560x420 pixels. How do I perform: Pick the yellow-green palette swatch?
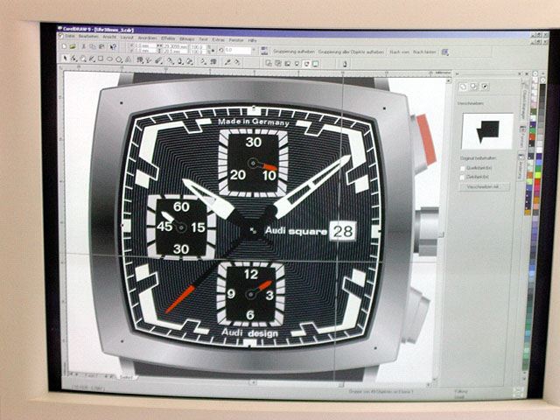click(x=538, y=175)
